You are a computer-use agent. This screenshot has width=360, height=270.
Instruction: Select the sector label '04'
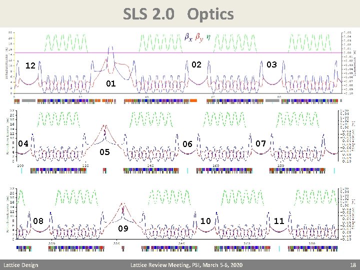[23, 143]
